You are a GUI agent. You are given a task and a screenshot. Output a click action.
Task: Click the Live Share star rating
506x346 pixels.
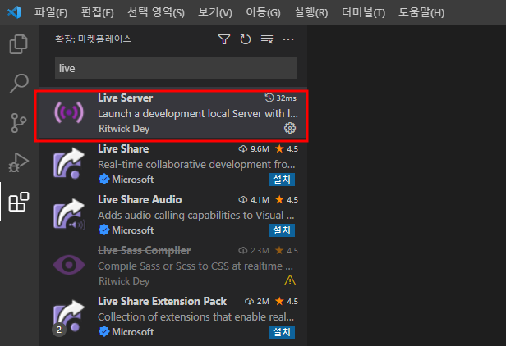pos(287,149)
